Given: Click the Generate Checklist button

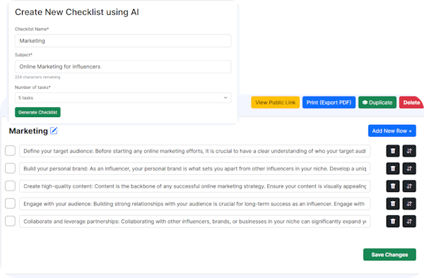Looking at the screenshot, I should pyautogui.click(x=37, y=112).
